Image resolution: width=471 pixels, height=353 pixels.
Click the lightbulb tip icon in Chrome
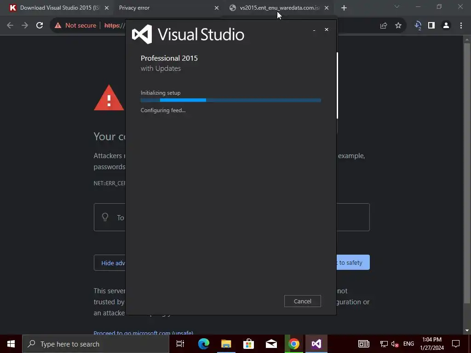point(105,217)
